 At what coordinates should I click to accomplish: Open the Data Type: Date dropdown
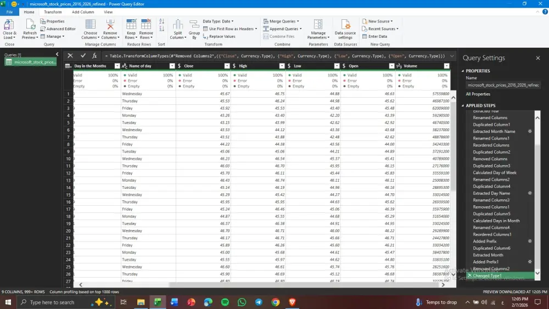(x=218, y=21)
